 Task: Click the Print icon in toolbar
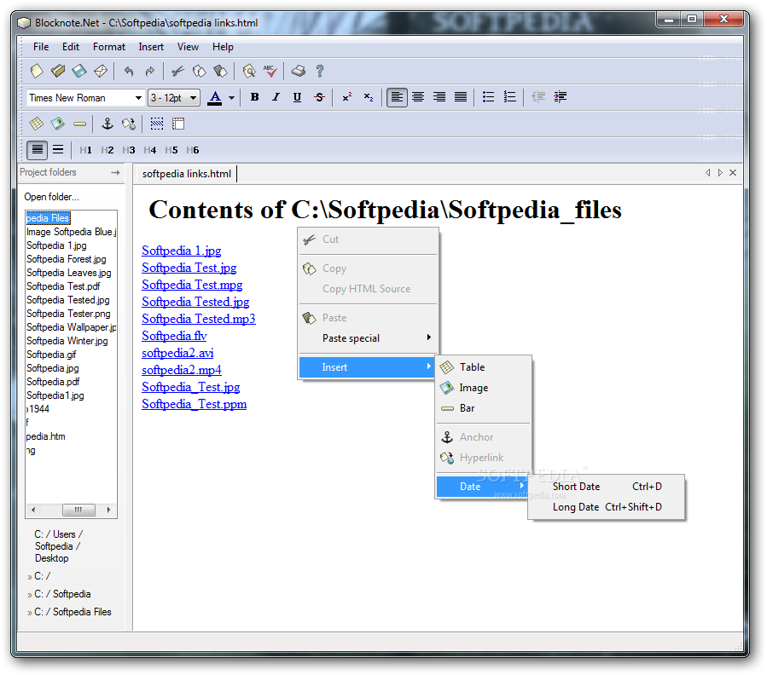pos(298,72)
